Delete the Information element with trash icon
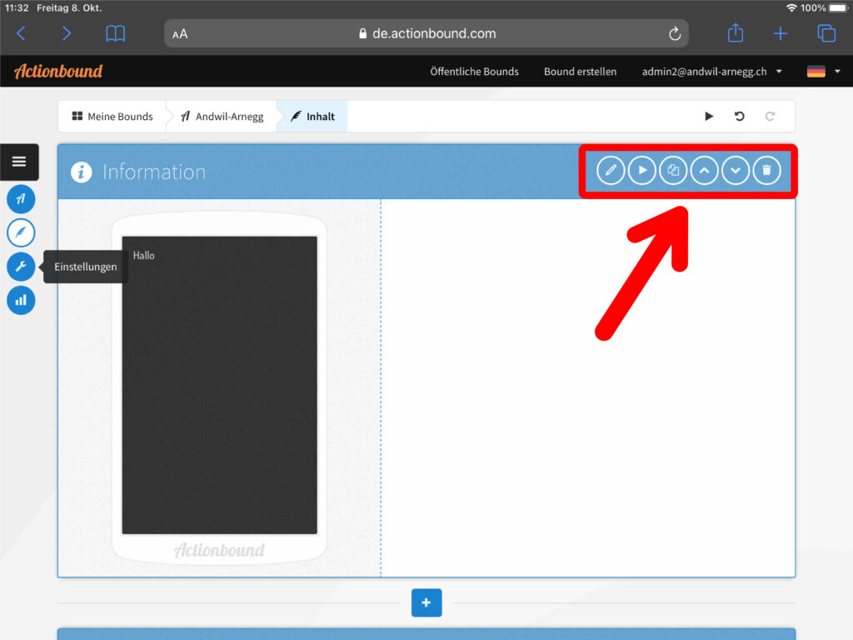The height and width of the screenshot is (640, 853). click(x=767, y=171)
